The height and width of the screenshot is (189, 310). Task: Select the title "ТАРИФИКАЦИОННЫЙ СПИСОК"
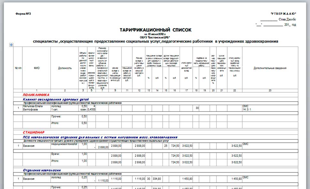click(x=155, y=30)
